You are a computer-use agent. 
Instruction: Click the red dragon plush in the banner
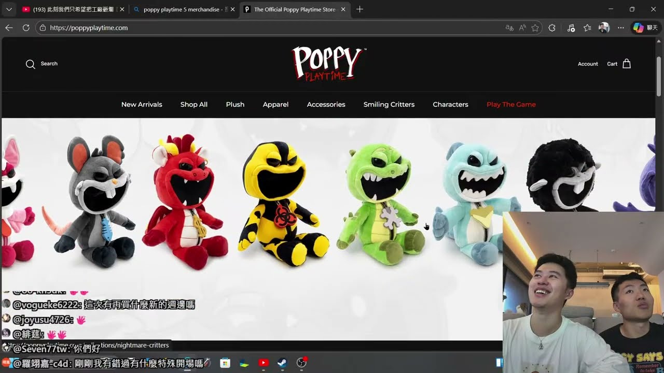click(184, 202)
